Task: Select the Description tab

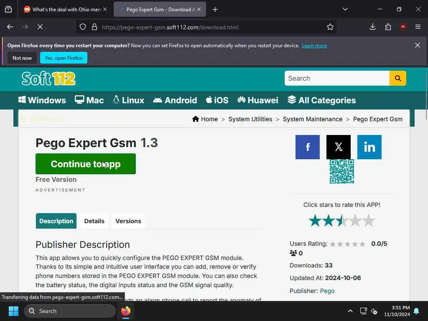Action: (x=56, y=221)
